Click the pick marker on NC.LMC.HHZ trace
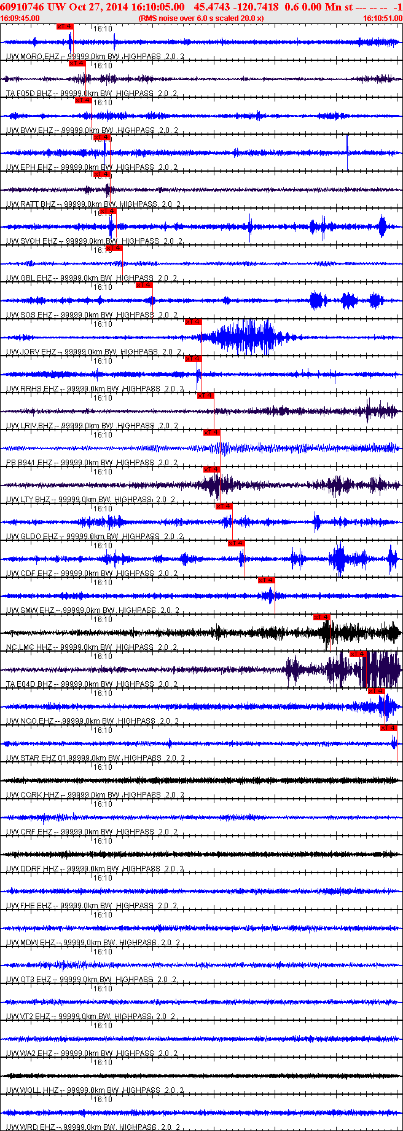 [322, 617]
